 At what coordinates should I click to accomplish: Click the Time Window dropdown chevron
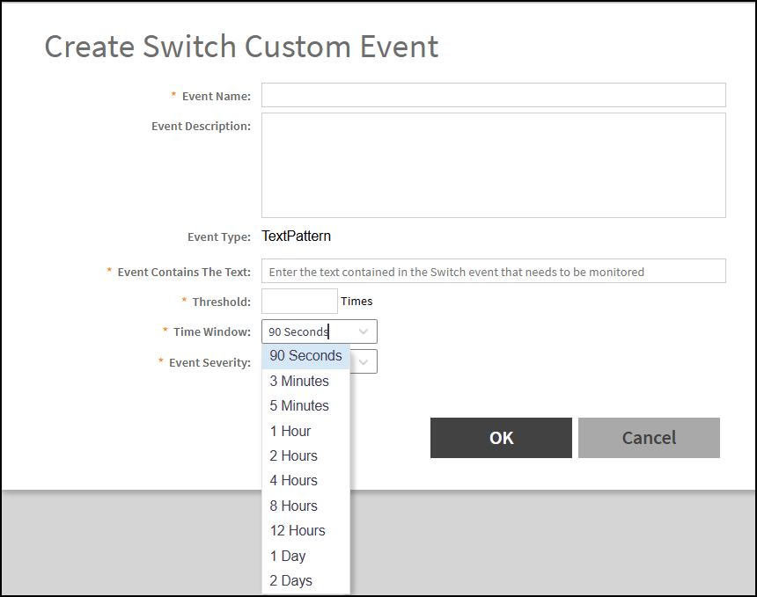(x=364, y=331)
